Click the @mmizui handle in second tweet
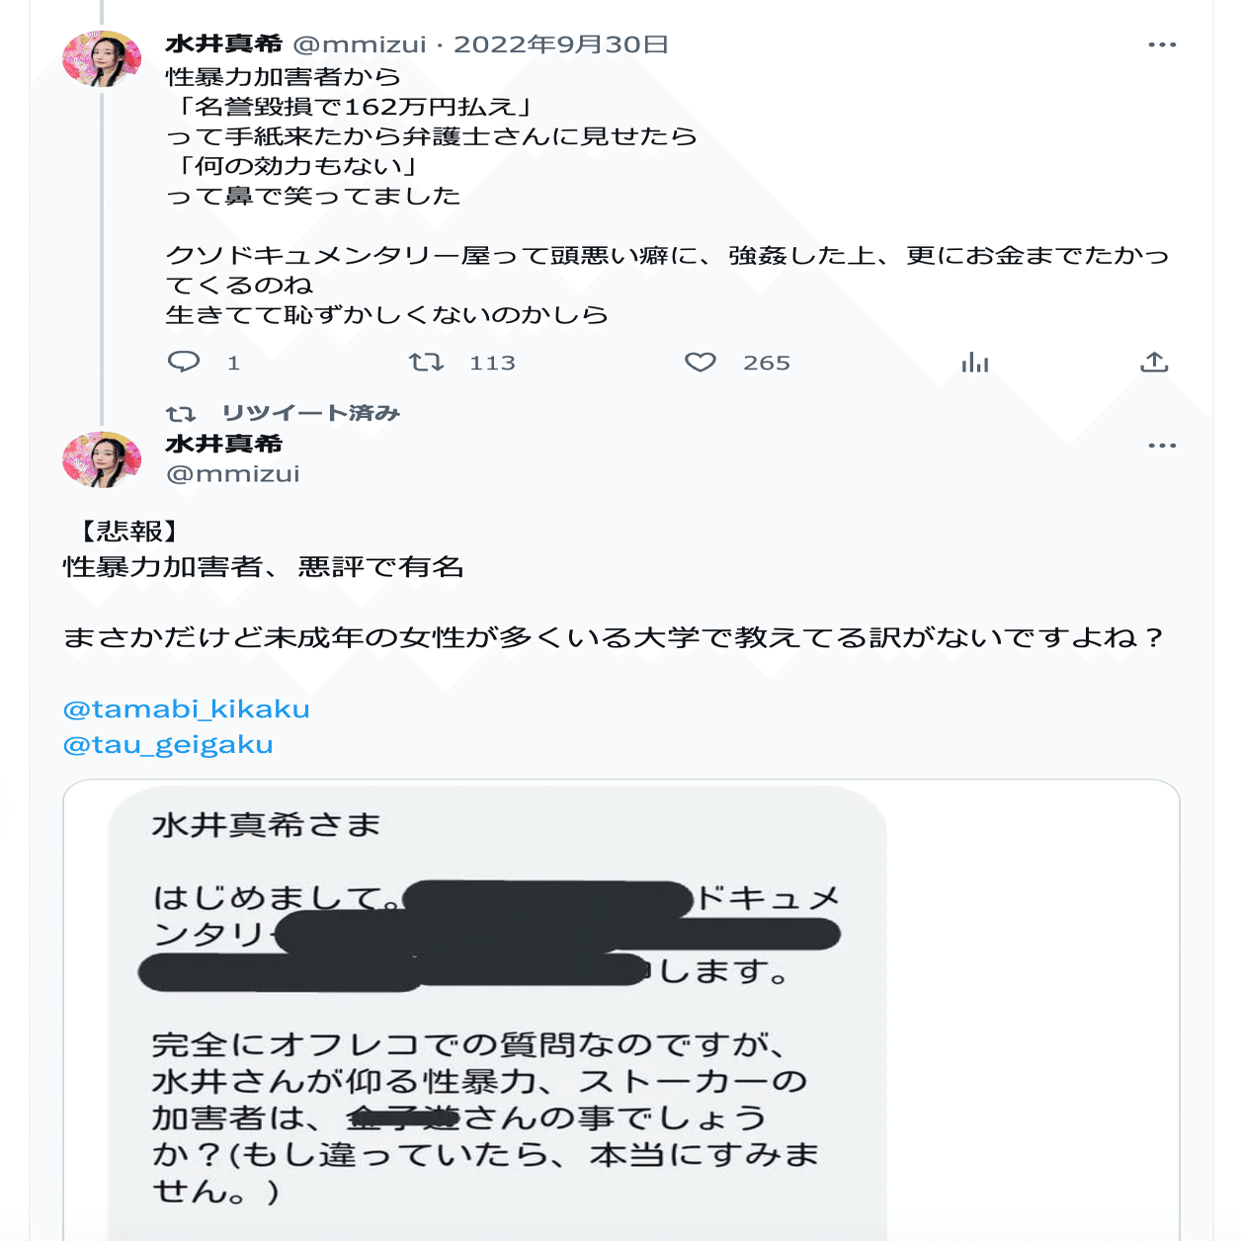The height and width of the screenshot is (1241, 1241). coord(233,474)
